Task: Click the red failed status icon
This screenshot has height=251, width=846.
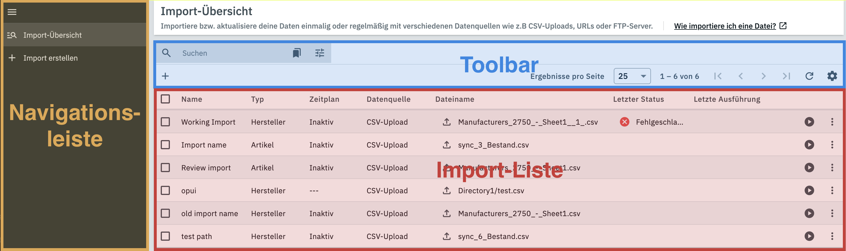Action: point(624,122)
